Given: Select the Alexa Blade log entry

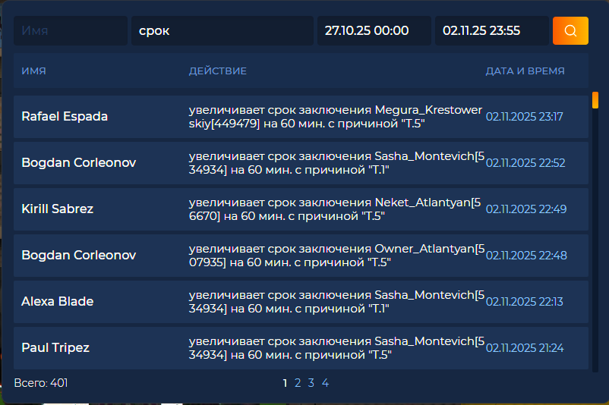Looking at the screenshot, I should point(58,301).
